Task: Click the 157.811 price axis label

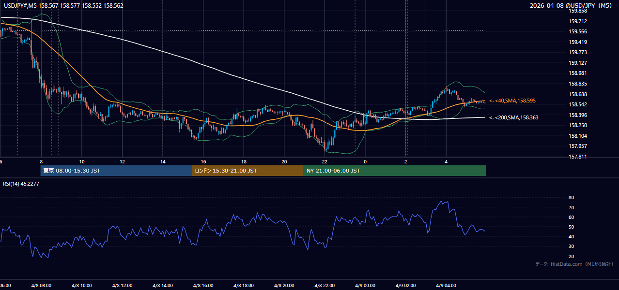Action: point(578,157)
